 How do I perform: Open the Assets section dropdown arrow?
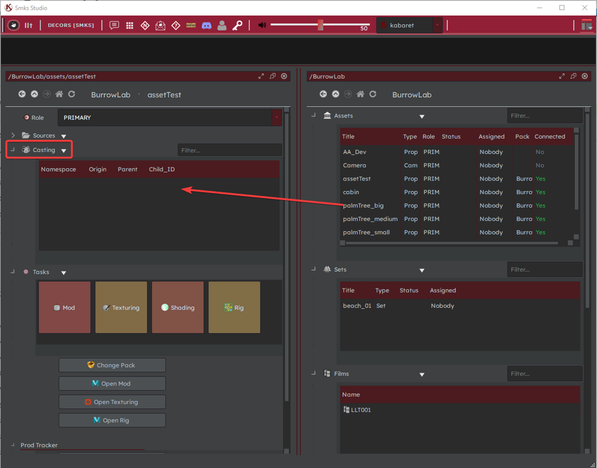(422, 117)
